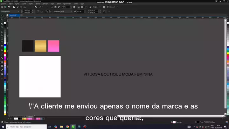Open the Texto menu
Viewport: 229px width, 129px height.
52,4
